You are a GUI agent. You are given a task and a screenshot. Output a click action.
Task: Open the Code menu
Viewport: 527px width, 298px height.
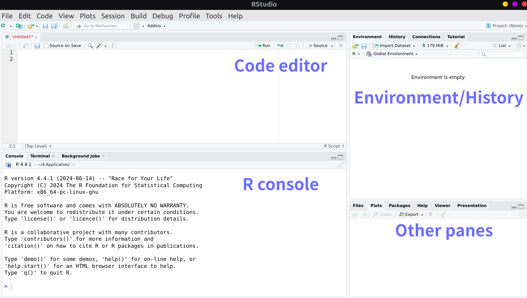[x=44, y=16]
